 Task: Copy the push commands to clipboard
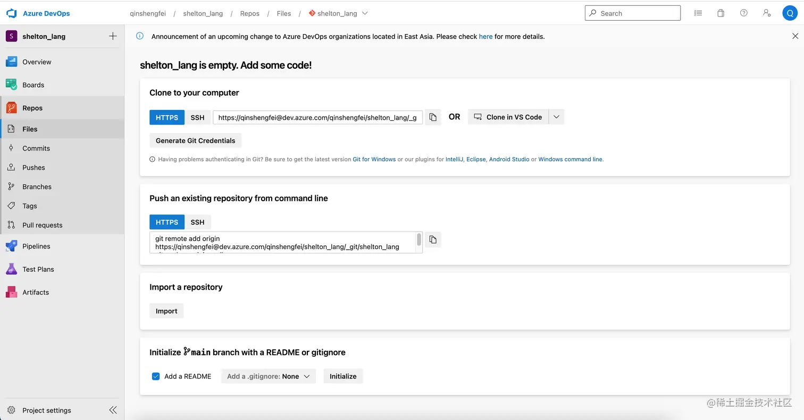pos(433,240)
